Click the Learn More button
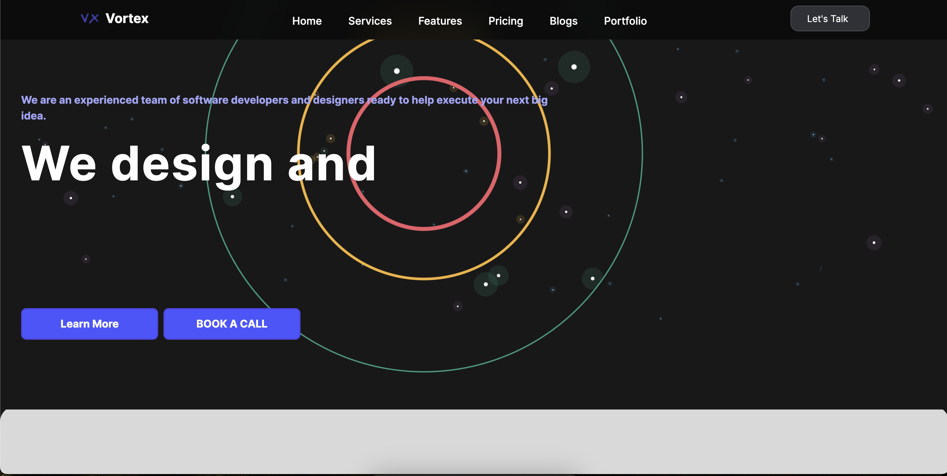The width and height of the screenshot is (947, 476). (89, 324)
